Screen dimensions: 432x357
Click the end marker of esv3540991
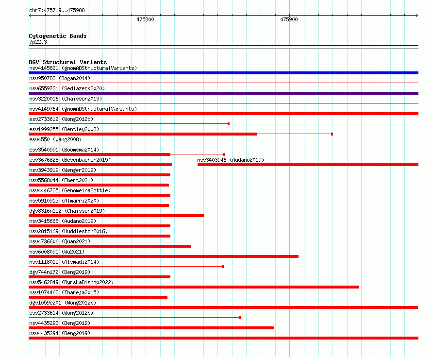224,154
